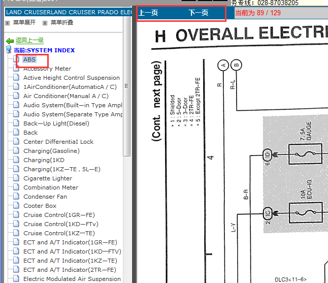328x283 pixels.
Task: Open Cruise Control(1KD-FTv) entry
Action: click(x=61, y=224)
